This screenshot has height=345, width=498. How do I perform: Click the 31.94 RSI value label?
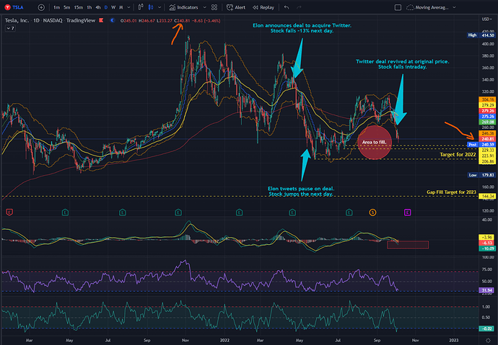[486, 290]
